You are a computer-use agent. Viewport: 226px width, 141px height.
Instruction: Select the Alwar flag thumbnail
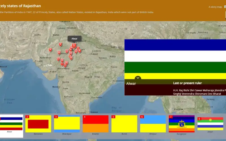[x=11, y=124]
